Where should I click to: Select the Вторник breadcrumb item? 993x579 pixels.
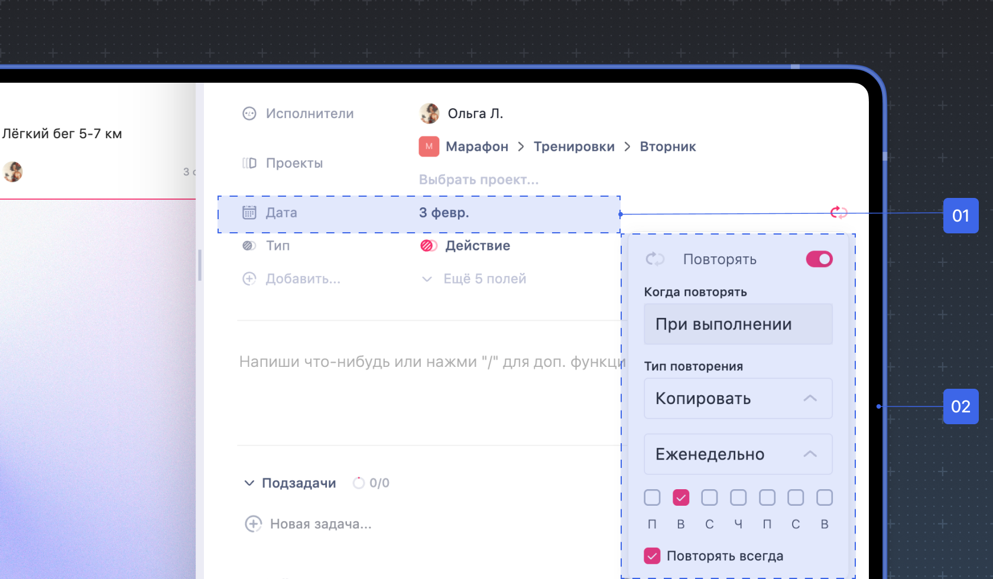point(667,146)
